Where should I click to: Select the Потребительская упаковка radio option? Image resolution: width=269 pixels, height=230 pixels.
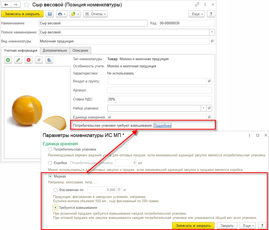pos(50,149)
